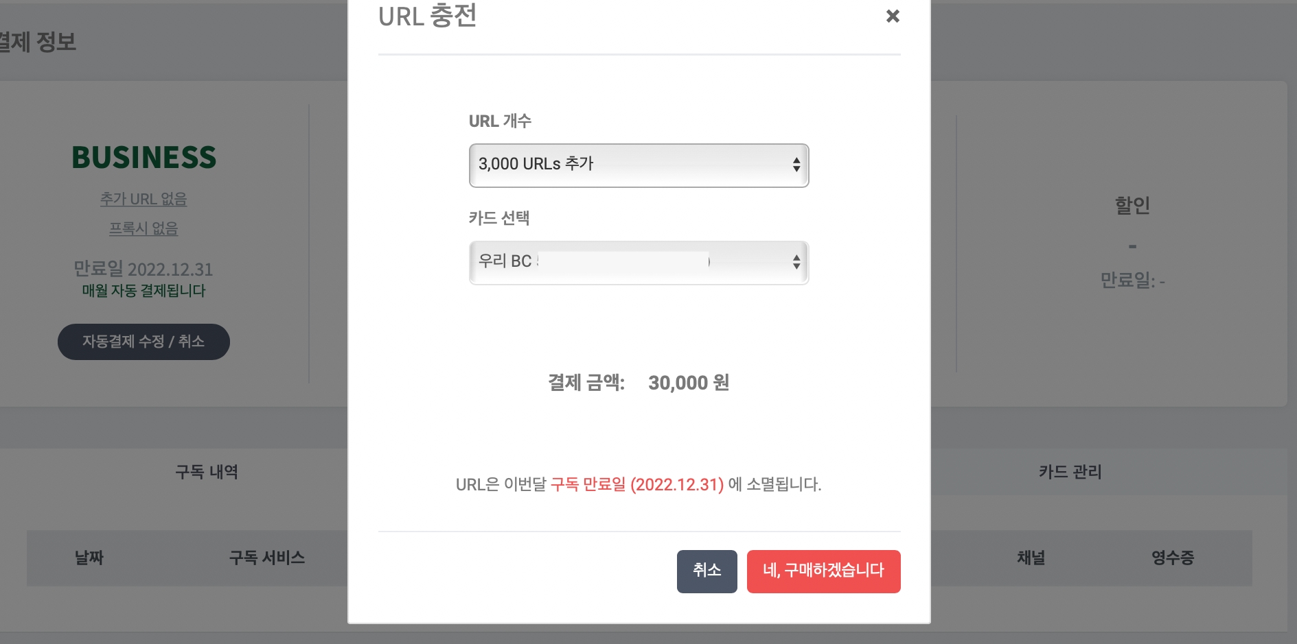
Task: Open the URL 개수 dropdown
Action: (x=639, y=165)
